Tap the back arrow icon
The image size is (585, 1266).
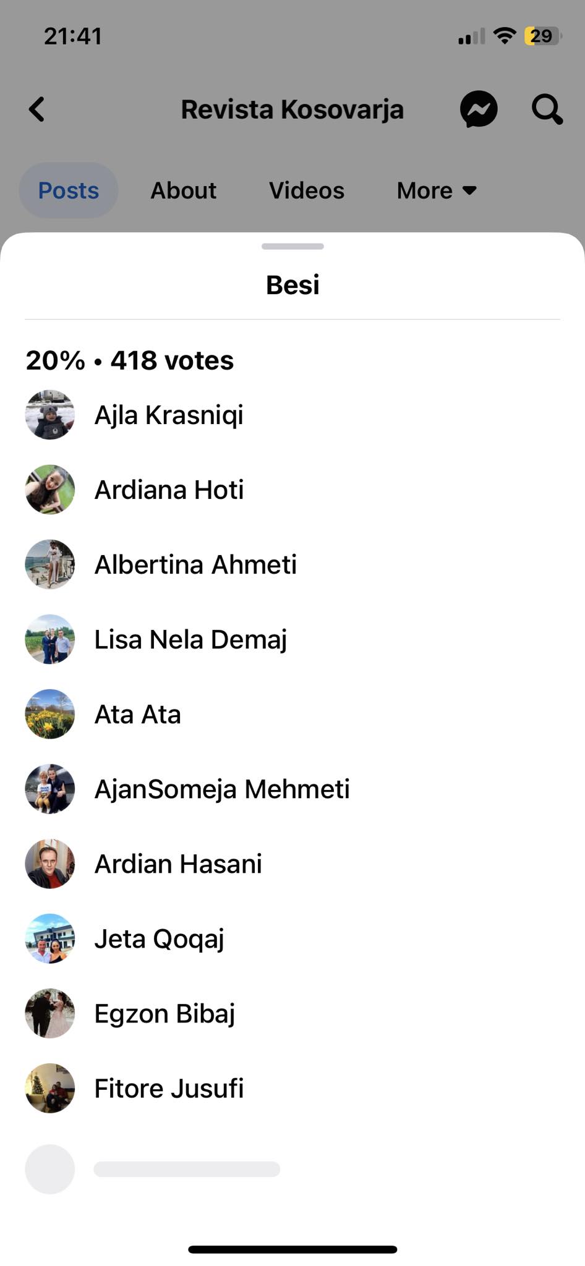point(37,110)
